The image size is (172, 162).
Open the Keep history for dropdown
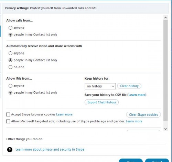coord(100,86)
